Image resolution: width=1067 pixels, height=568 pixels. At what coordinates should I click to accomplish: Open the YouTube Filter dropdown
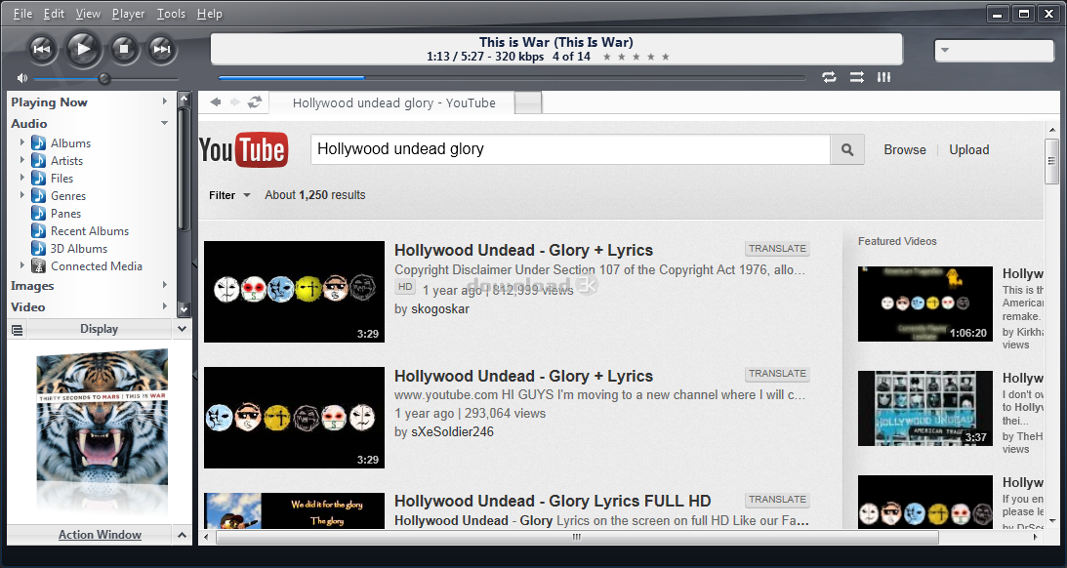(230, 195)
